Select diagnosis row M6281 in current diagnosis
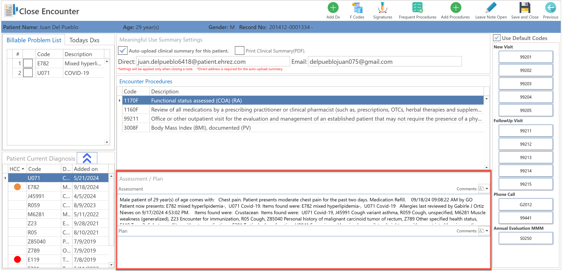Screen dimensions: 563x271 pos(58,214)
